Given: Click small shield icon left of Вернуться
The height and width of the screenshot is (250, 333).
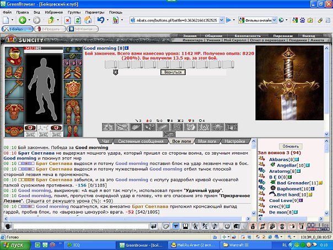Looking at the screenshot, I should pos(115,72).
